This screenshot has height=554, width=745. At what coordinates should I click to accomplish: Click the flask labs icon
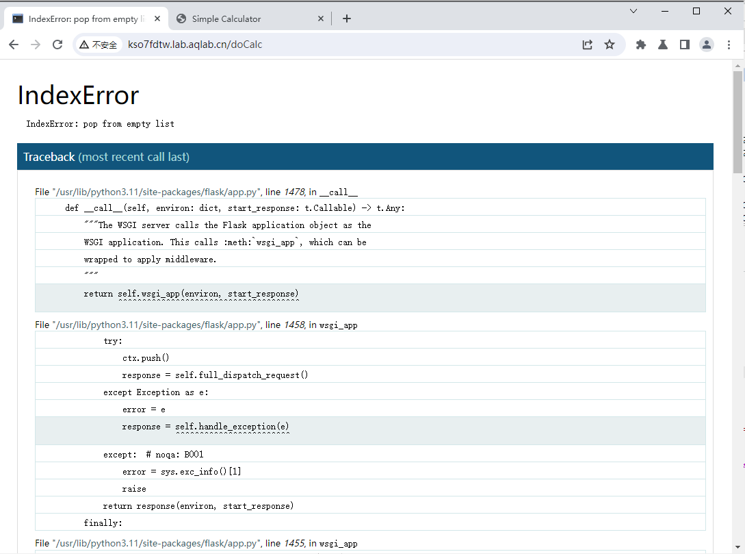pyautogui.click(x=663, y=45)
